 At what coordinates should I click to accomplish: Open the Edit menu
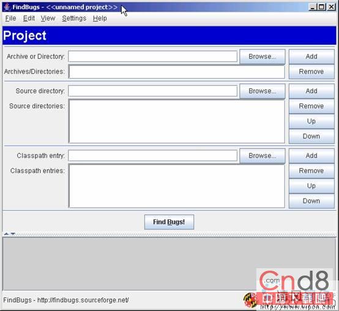click(x=29, y=18)
